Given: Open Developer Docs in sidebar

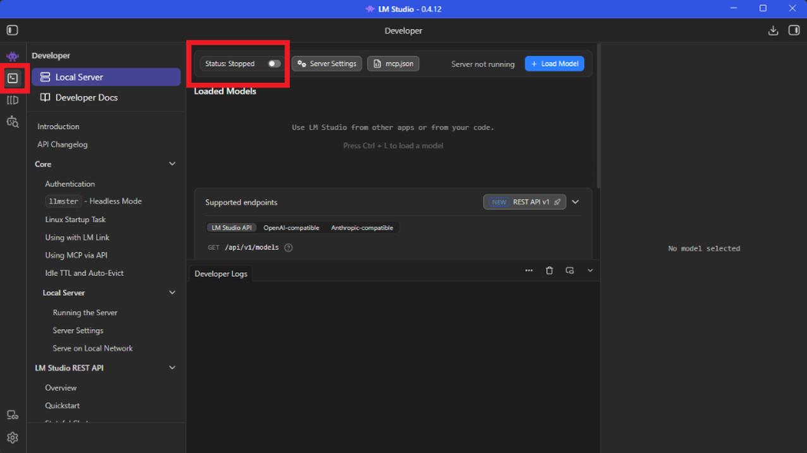Looking at the screenshot, I should click(106, 98).
